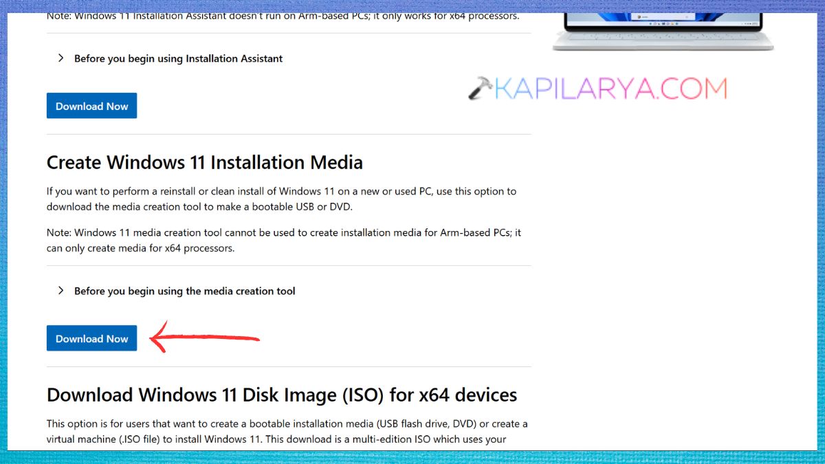Click chevron beside the media creation tool expander
Image resolution: width=825 pixels, height=464 pixels.
click(x=61, y=291)
